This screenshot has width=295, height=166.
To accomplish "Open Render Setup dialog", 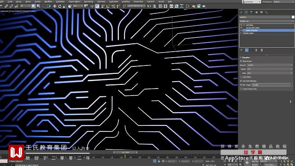I will point(194,6).
